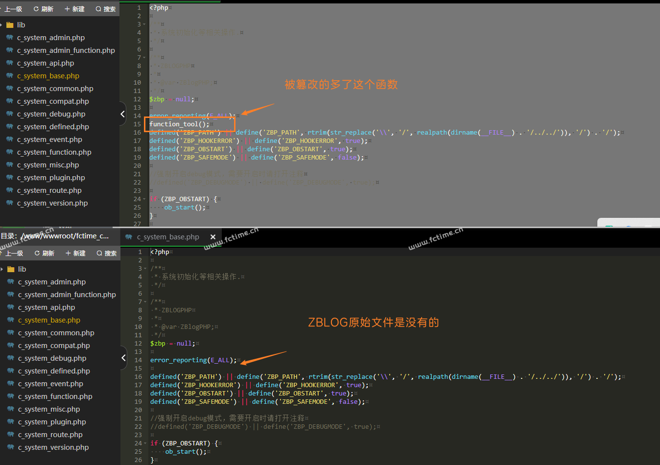Fold comment block at line 7 in bottom editor

(x=145, y=302)
